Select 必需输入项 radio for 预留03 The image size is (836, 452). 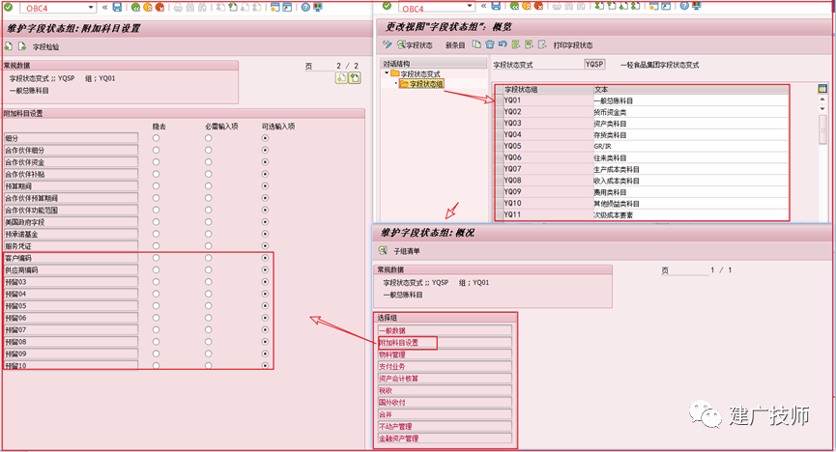pyautogui.click(x=209, y=282)
